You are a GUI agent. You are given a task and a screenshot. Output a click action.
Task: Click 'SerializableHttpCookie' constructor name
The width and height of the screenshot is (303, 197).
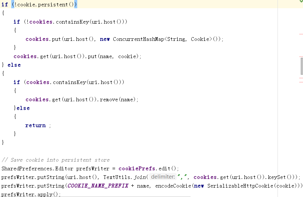click(x=240, y=186)
